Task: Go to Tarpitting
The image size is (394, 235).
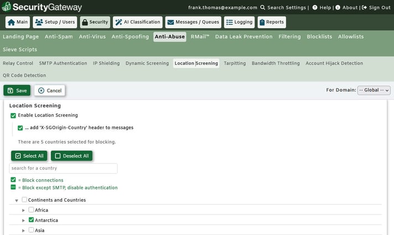Action: [235, 63]
